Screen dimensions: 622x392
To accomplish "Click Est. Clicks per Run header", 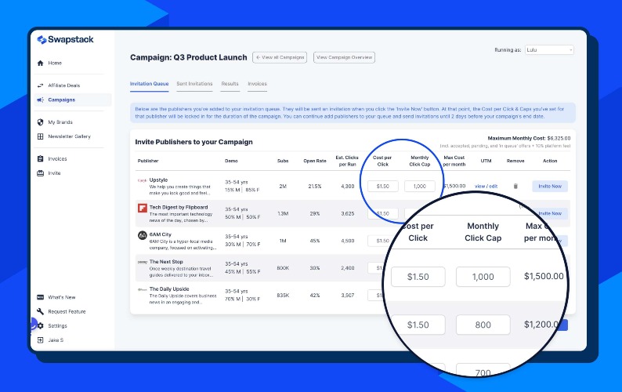I will tap(347, 161).
